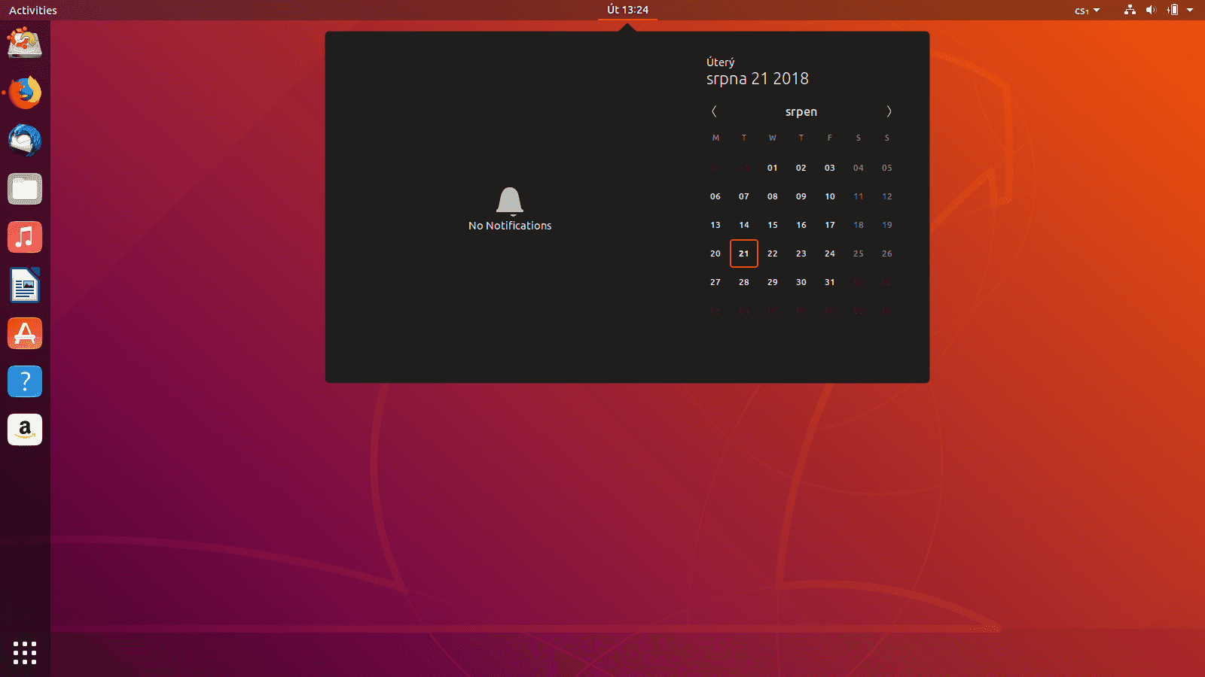The height and width of the screenshot is (677, 1205).
Task: Click Út 13:24 clock in top bar
Action: coord(628,10)
